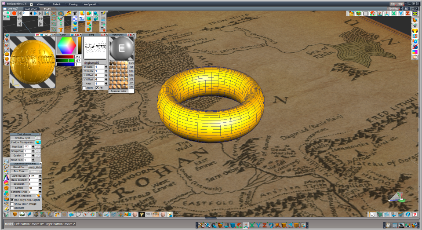Open the hammer and wrench tools icon
This screenshot has width=422, height=230.
tap(7, 204)
